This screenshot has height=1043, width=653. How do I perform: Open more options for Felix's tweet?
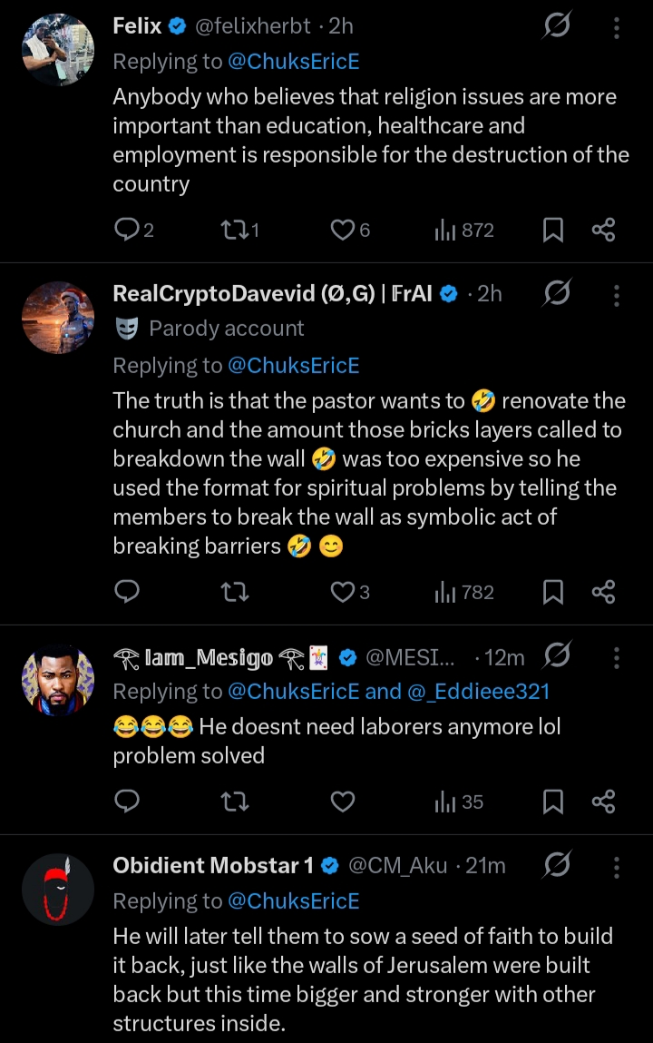[617, 27]
